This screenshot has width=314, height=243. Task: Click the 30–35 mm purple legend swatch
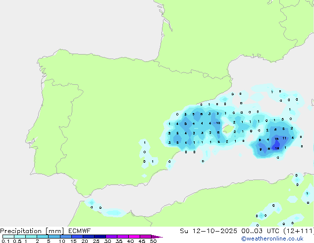click(x=111, y=237)
